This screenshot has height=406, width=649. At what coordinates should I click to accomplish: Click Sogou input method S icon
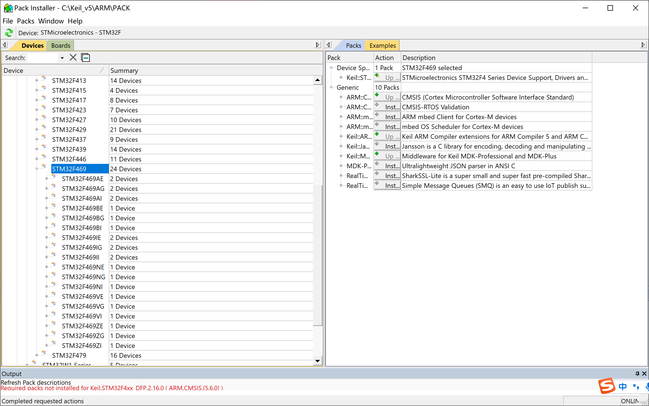click(x=606, y=386)
